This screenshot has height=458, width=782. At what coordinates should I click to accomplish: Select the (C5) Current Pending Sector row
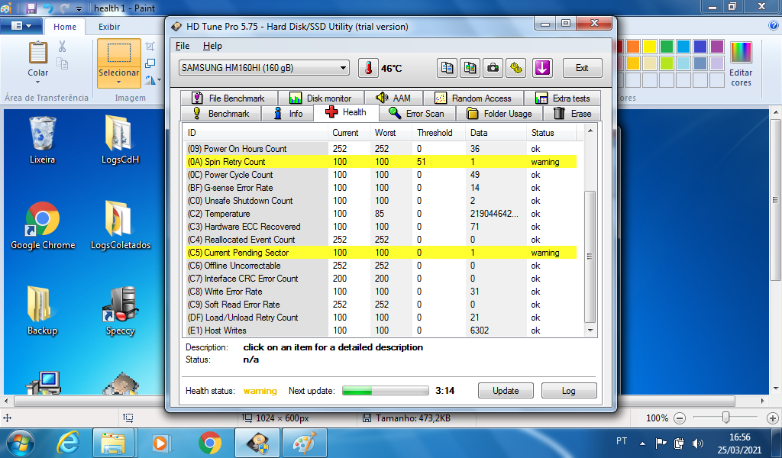[381, 253]
